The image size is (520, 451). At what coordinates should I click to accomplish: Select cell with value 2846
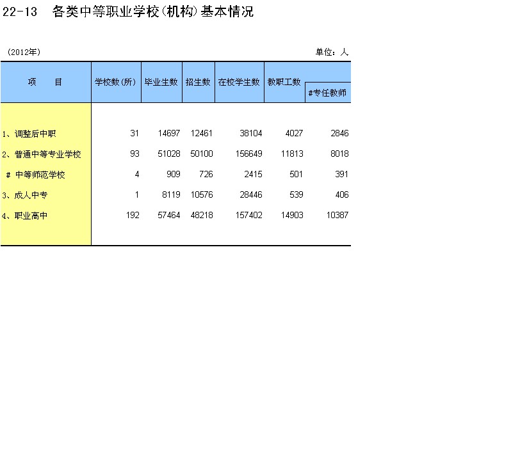point(339,133)
